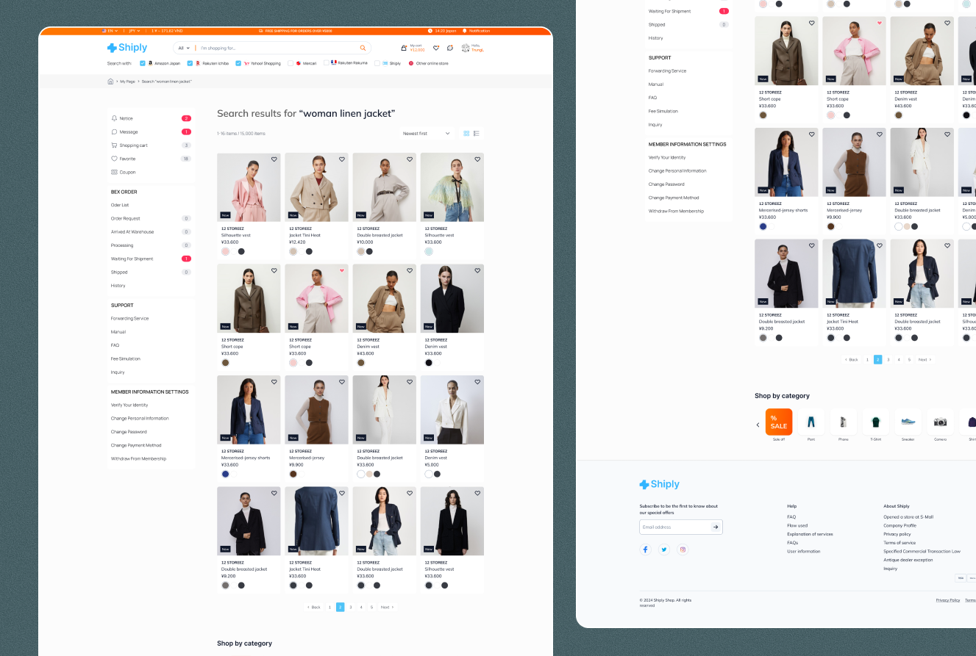Click the email subscribe arrow button
Viewport: 976px width, 656px height.
point(715,527)
